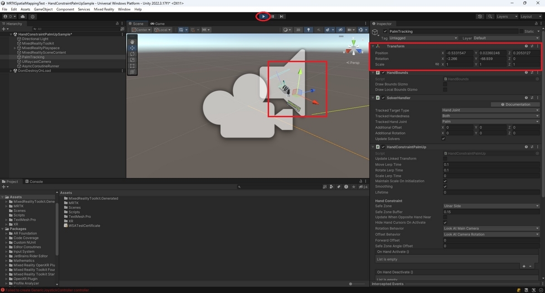Click Project search by label icon
The image size is (545, 293).
338,187
